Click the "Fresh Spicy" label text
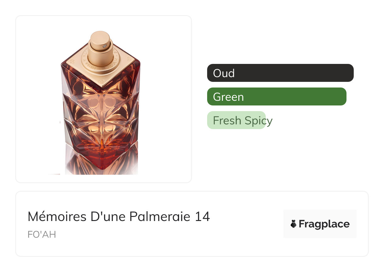 click(x=242, y=121)
